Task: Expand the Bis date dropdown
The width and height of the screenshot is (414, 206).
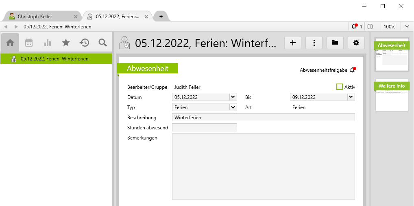Action: click(351, 97)
